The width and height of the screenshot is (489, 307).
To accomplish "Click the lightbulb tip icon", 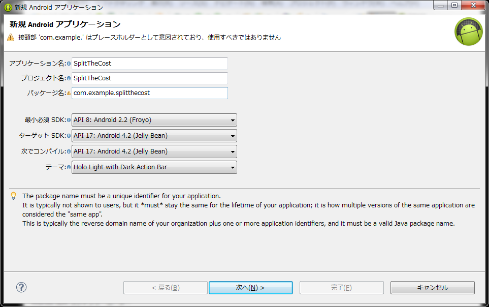I will [x=13, y=196].
